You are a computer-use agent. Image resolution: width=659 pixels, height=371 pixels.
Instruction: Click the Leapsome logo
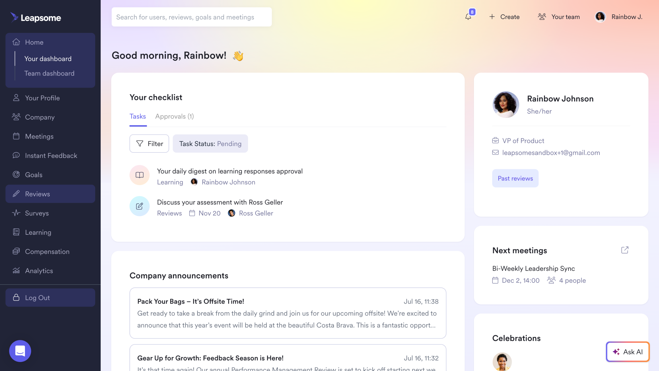(36, 17)
